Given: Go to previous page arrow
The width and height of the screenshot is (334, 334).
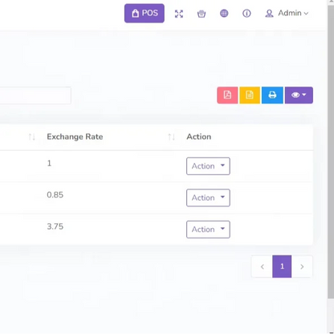Looking at the screenshot, I should pos(262,267).
